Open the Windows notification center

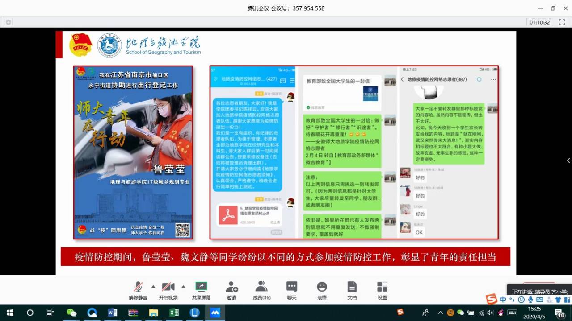point(559,313)
